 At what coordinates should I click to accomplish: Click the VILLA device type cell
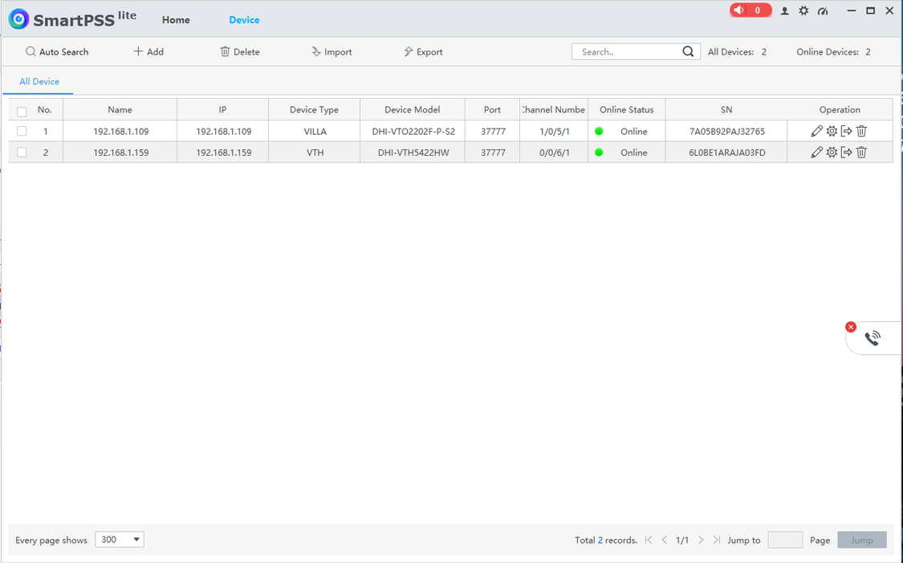(315, 132)
